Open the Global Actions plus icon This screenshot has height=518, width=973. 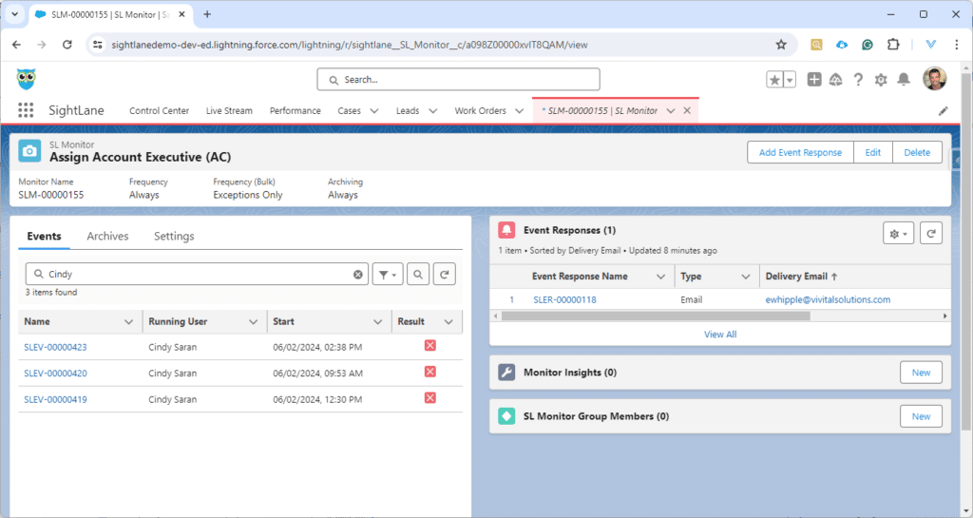point(814,80)
